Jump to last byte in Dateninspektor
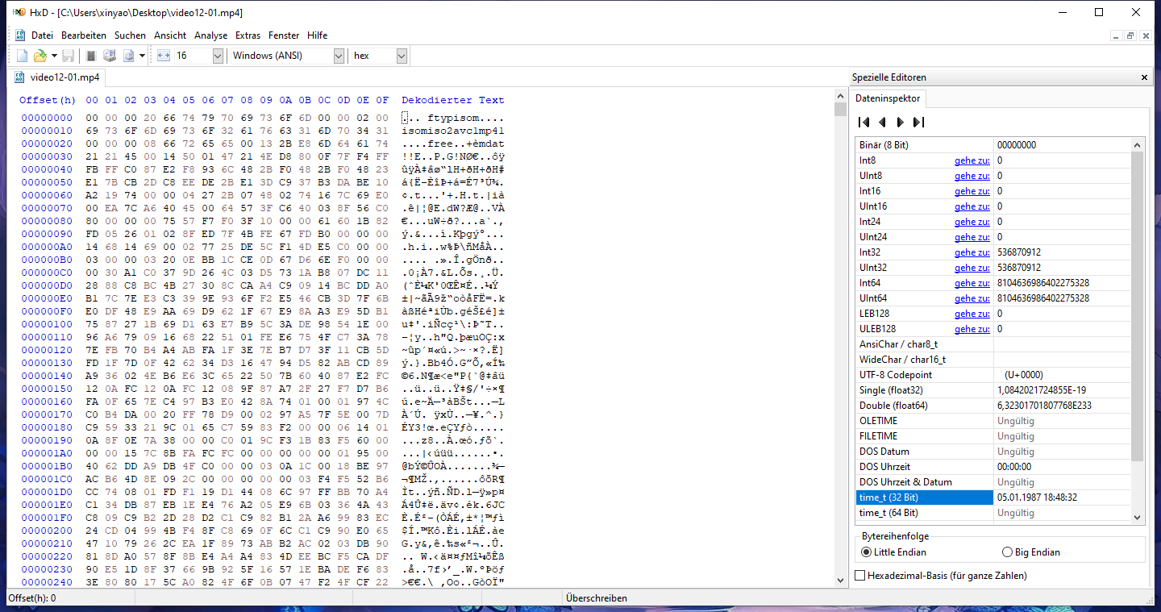Screen dimensions: 1161x612 tap(918, 123)
